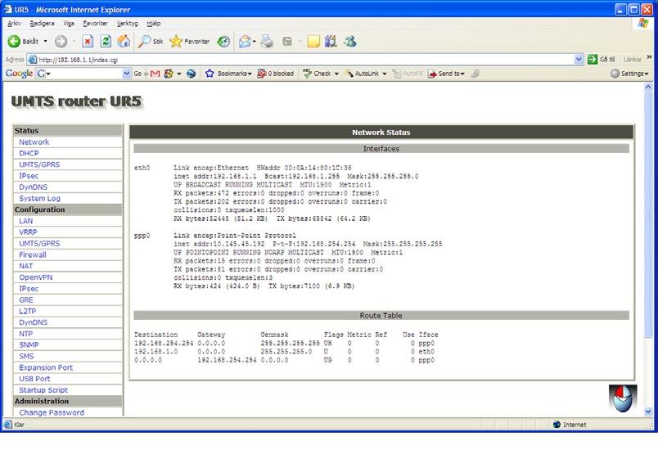Open the Hjälp menu
658x459 pixels.
click(154, 24)
